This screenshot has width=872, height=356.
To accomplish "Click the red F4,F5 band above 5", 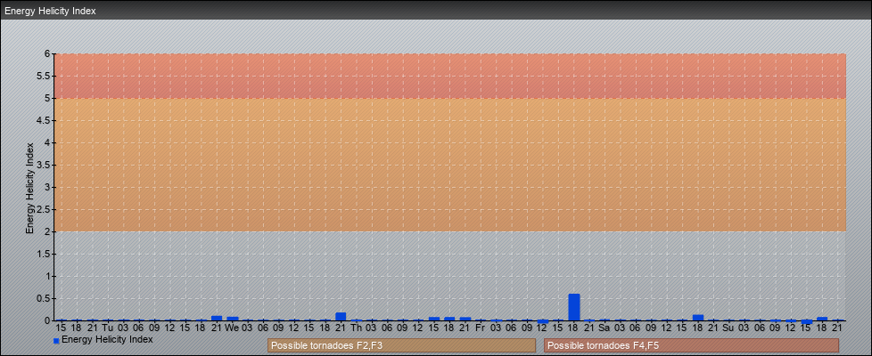I will pyautogui.click(x=450, y=76).
